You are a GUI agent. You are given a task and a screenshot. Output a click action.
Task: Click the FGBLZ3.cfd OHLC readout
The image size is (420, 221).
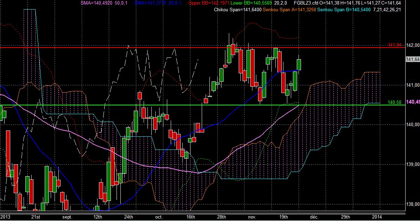click(x=347, y=3)
